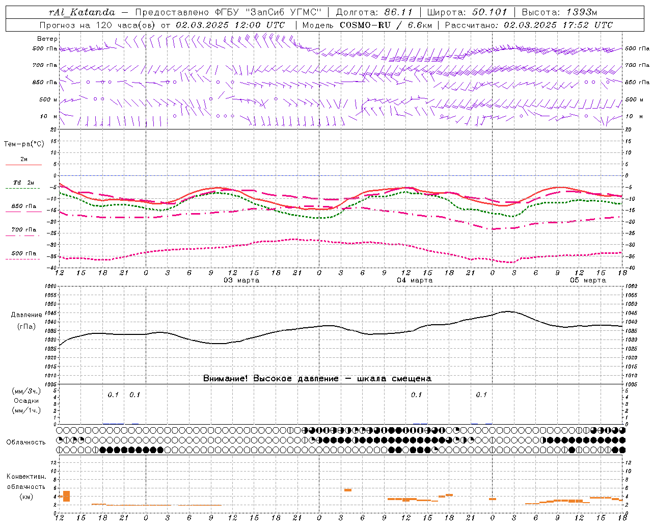Click the Модель COSMO-RU / 6.6км text
This screenshot has width=652, height=522.
tap(367, 25)
